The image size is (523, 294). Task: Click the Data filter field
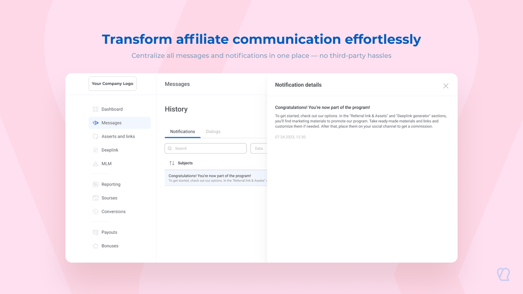(259, 148)
